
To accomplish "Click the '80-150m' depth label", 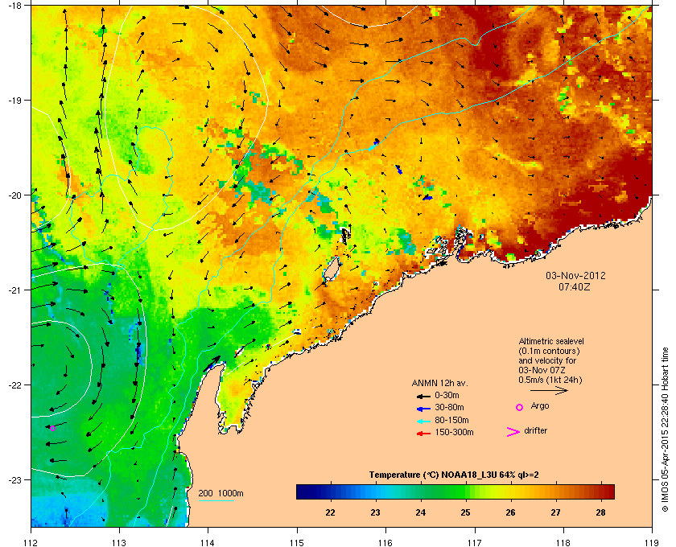I will (x=451, y=420).
